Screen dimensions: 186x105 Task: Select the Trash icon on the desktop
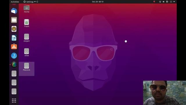click(26, 23)
